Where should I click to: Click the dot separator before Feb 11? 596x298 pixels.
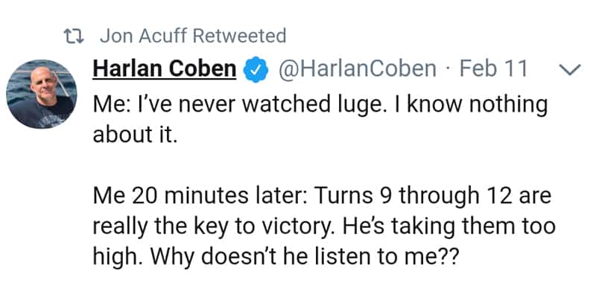click(448, 70)
